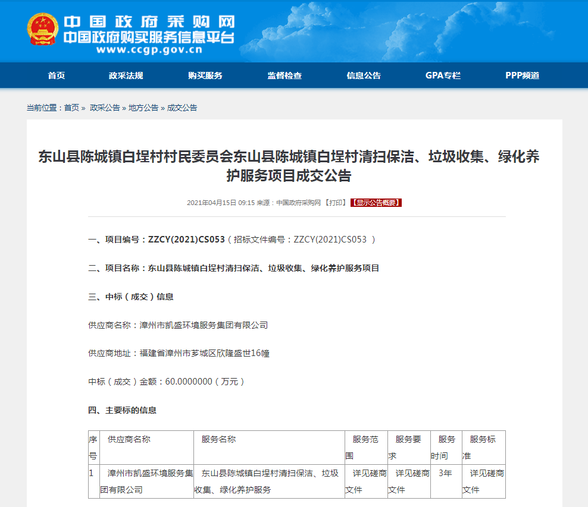Open the 信息公告 navigation item

[364, 75]
